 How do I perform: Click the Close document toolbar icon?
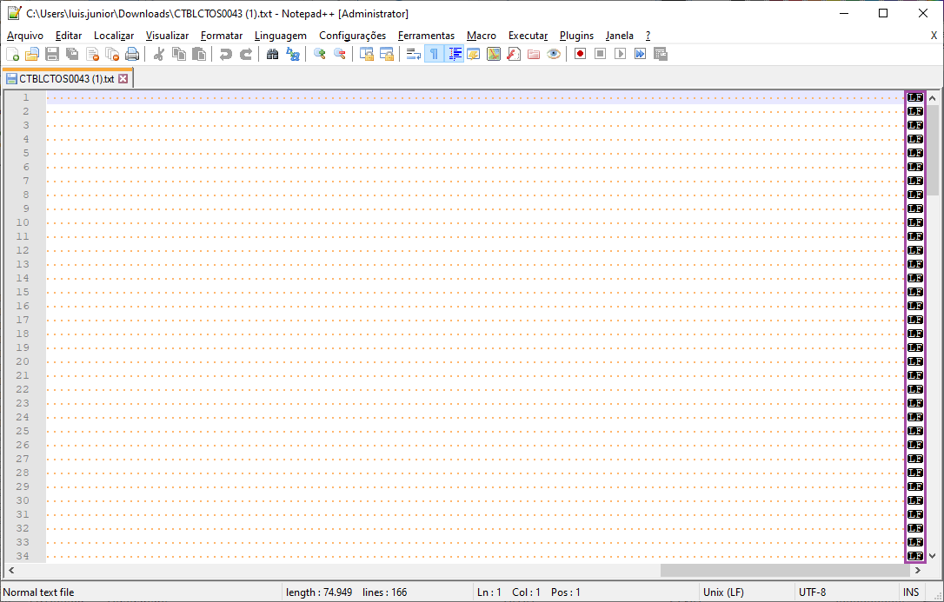pos(92,54)
